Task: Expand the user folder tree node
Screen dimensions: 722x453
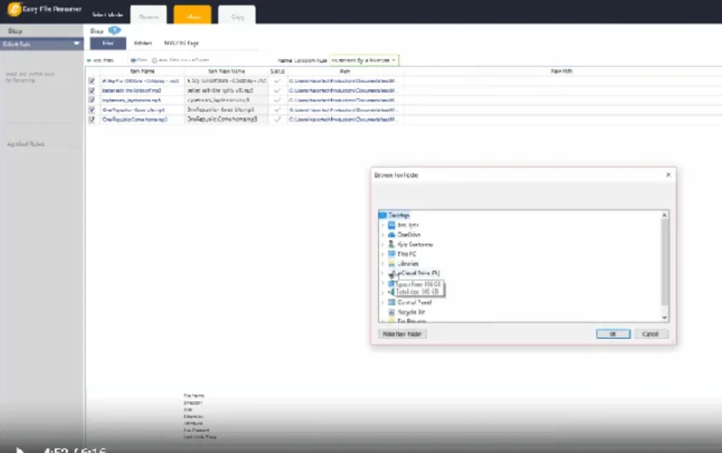Action: click(382, 244)
